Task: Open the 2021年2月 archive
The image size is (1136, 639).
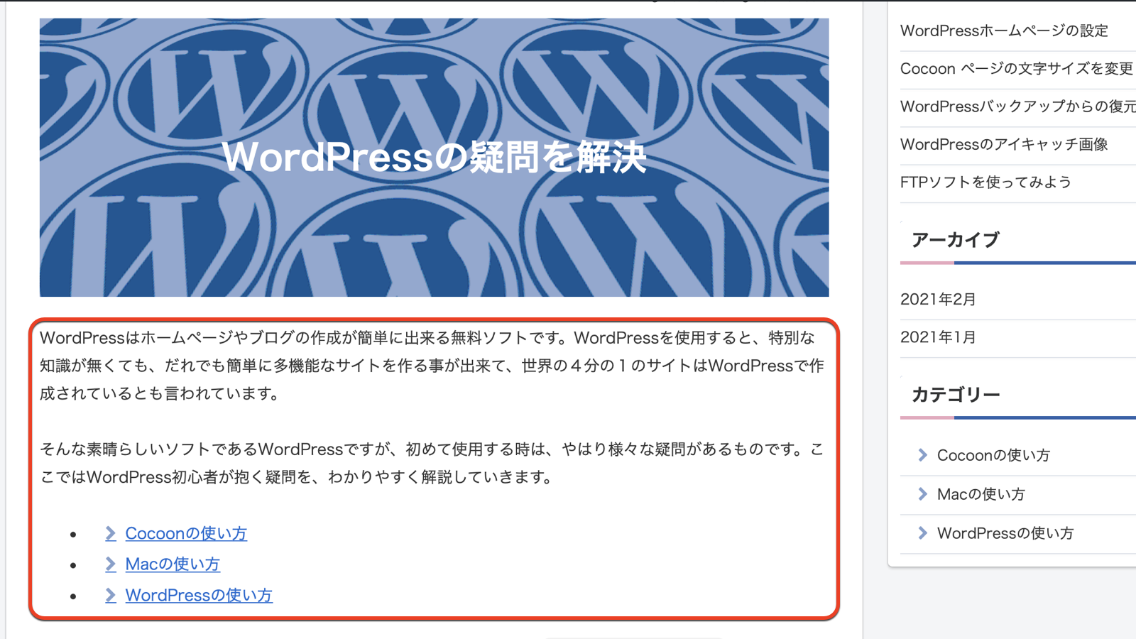Action: (x=938, y=299)
